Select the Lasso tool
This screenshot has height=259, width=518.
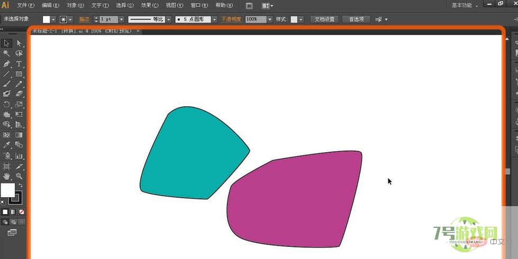[19, 53]
